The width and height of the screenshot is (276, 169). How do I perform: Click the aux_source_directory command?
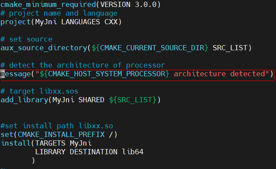pos(44,48)
